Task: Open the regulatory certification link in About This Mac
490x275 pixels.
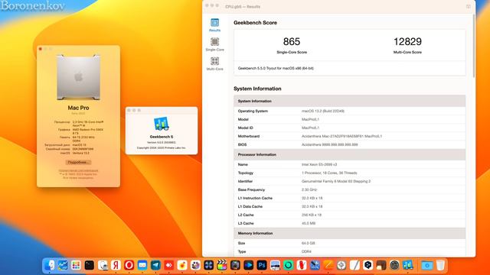Action: [x=78, y=170]
